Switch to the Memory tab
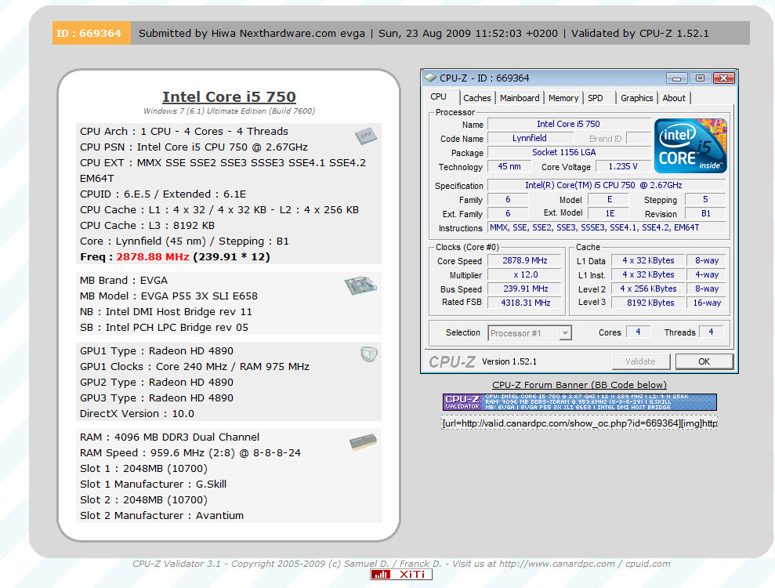This screenshot has height=588, width=775. point(563,98)
